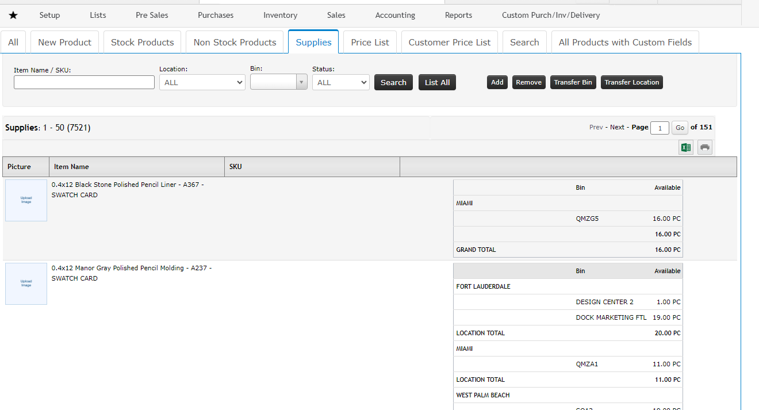Click WEST PALM BEACH location row
759x410 pixels.
click(x=568, y=395)
